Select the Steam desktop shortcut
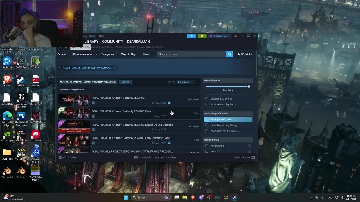This screenshot has height=202, width=360. point(21,81)
